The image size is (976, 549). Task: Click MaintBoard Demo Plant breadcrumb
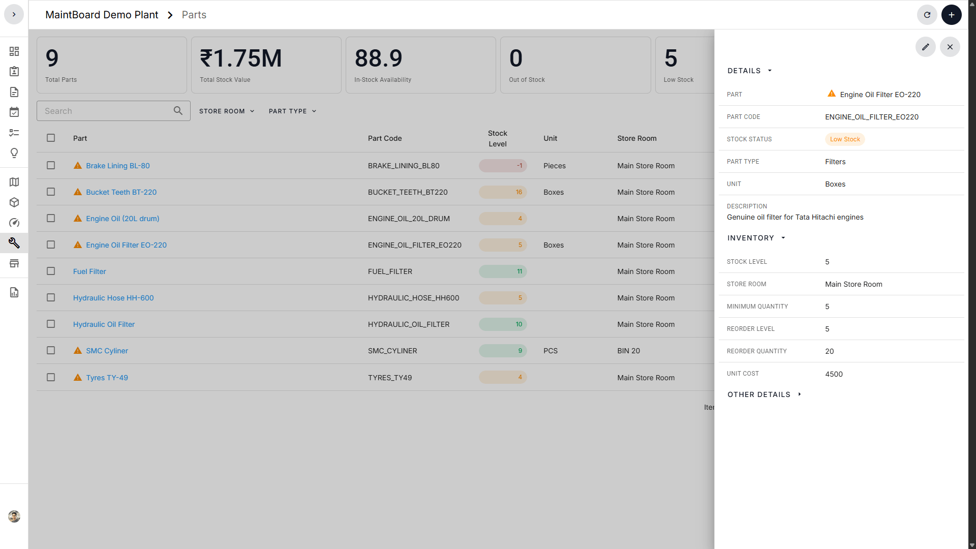click(x=102, y=15)
